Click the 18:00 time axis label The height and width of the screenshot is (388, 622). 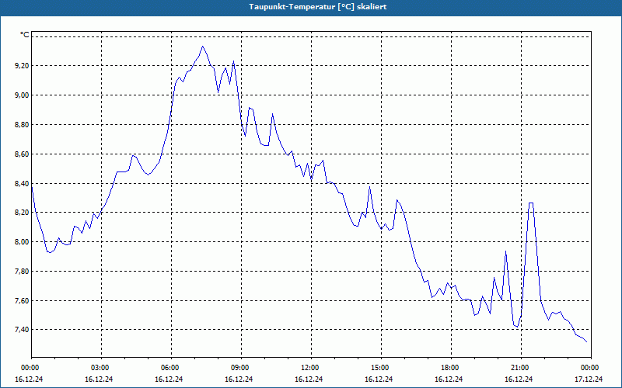click(x=451, y=368)
